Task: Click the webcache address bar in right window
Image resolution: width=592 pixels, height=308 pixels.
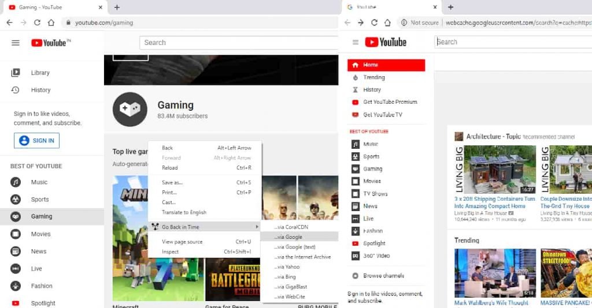Action: pos(519,22)
